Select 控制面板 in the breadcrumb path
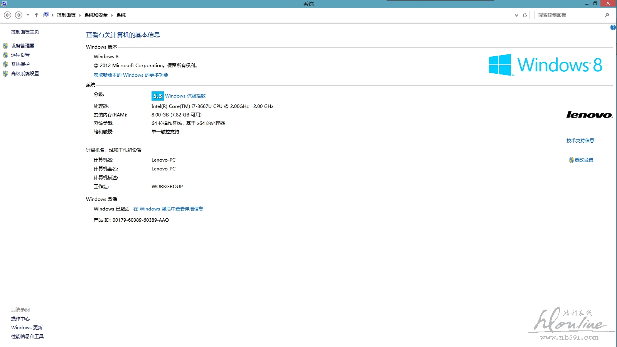This screenshot has width=617, height=347. [x=66, y=15]
